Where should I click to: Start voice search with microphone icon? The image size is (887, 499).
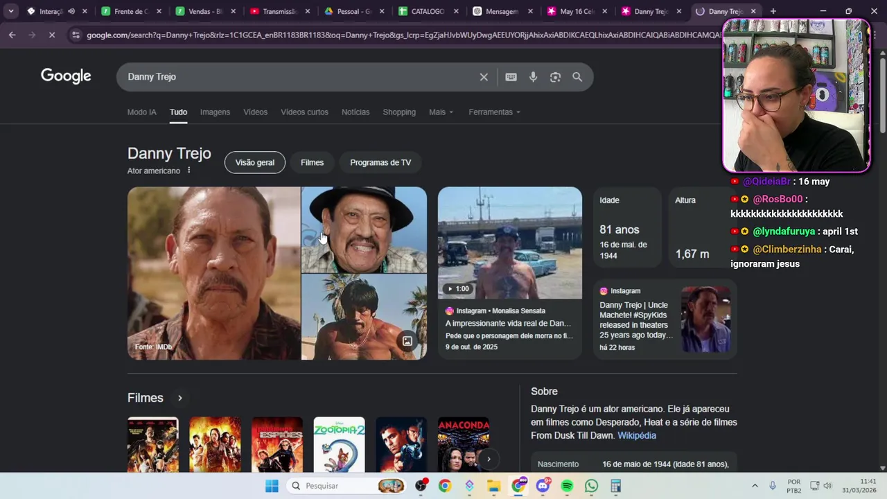click(x=533, y=77)
